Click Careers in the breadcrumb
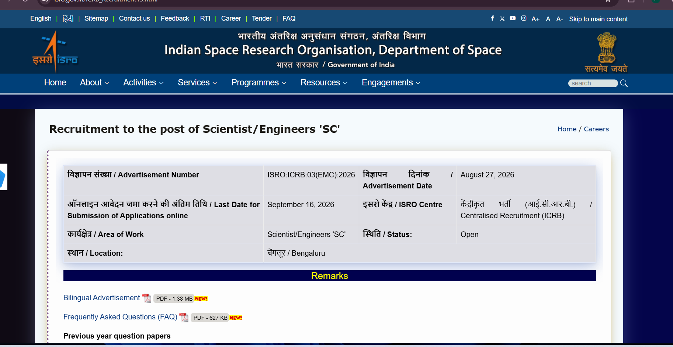 click(596, 129)
